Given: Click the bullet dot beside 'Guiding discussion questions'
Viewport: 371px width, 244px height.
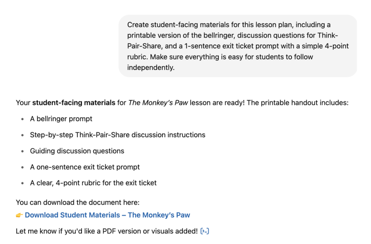Looking at the screenshot, I should [x=22, y=151].
